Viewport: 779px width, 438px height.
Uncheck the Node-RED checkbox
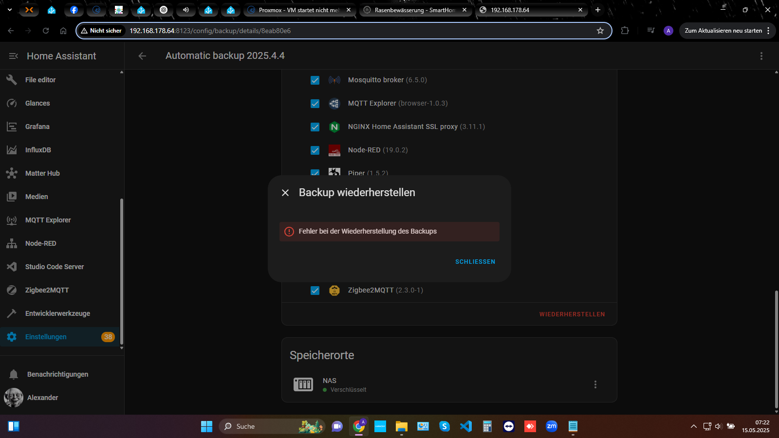click(x=315, y=150)
